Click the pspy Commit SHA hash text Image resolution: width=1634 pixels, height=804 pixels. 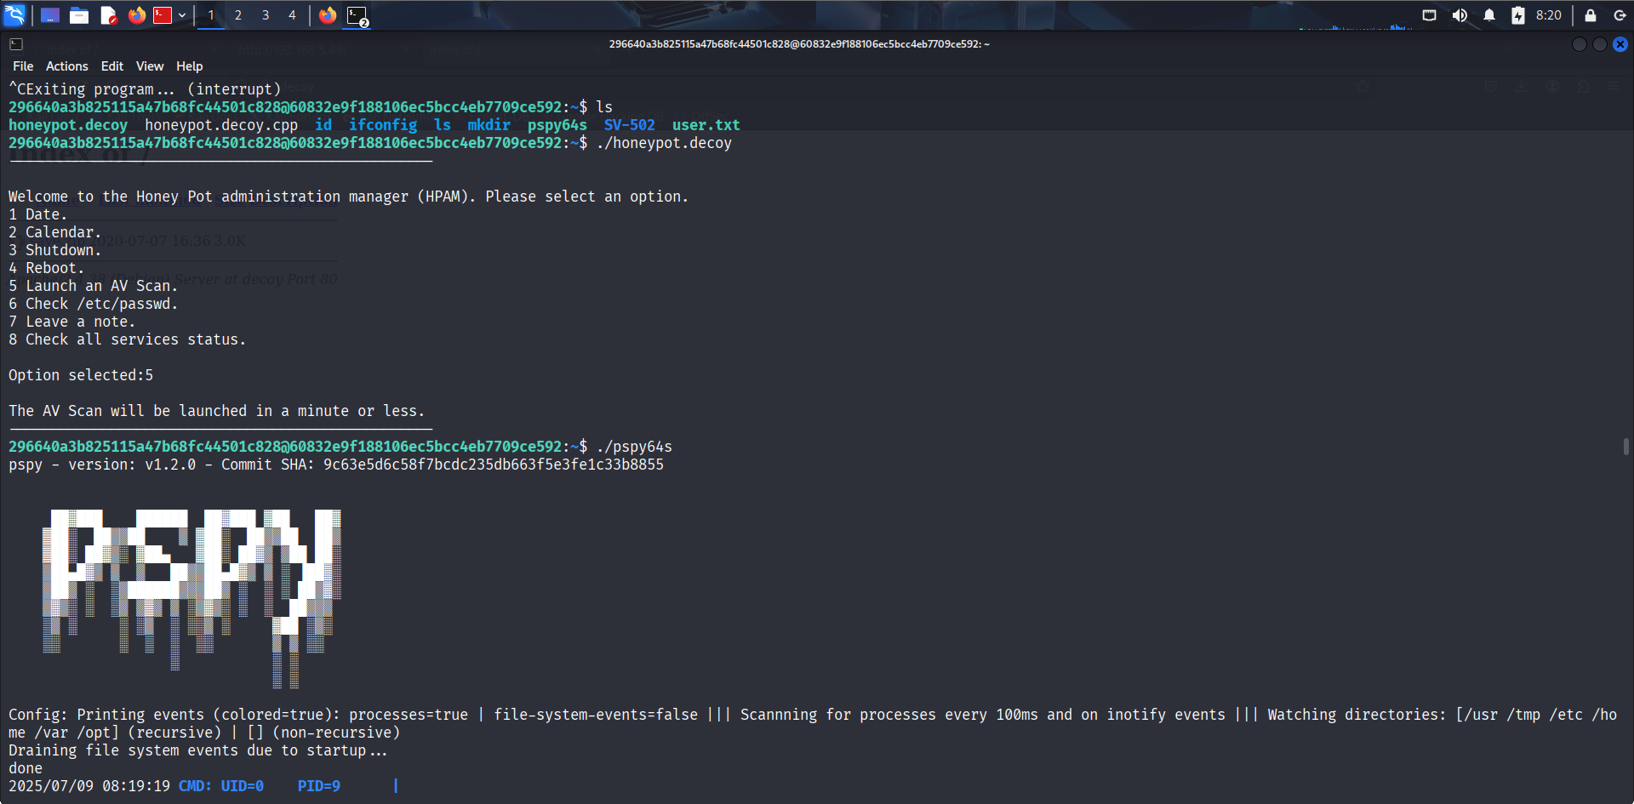tap(494, 465)
